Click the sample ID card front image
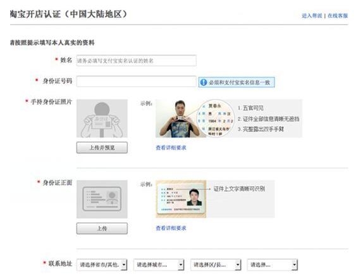This screenshot has height=275, width=363. point(181,199)
